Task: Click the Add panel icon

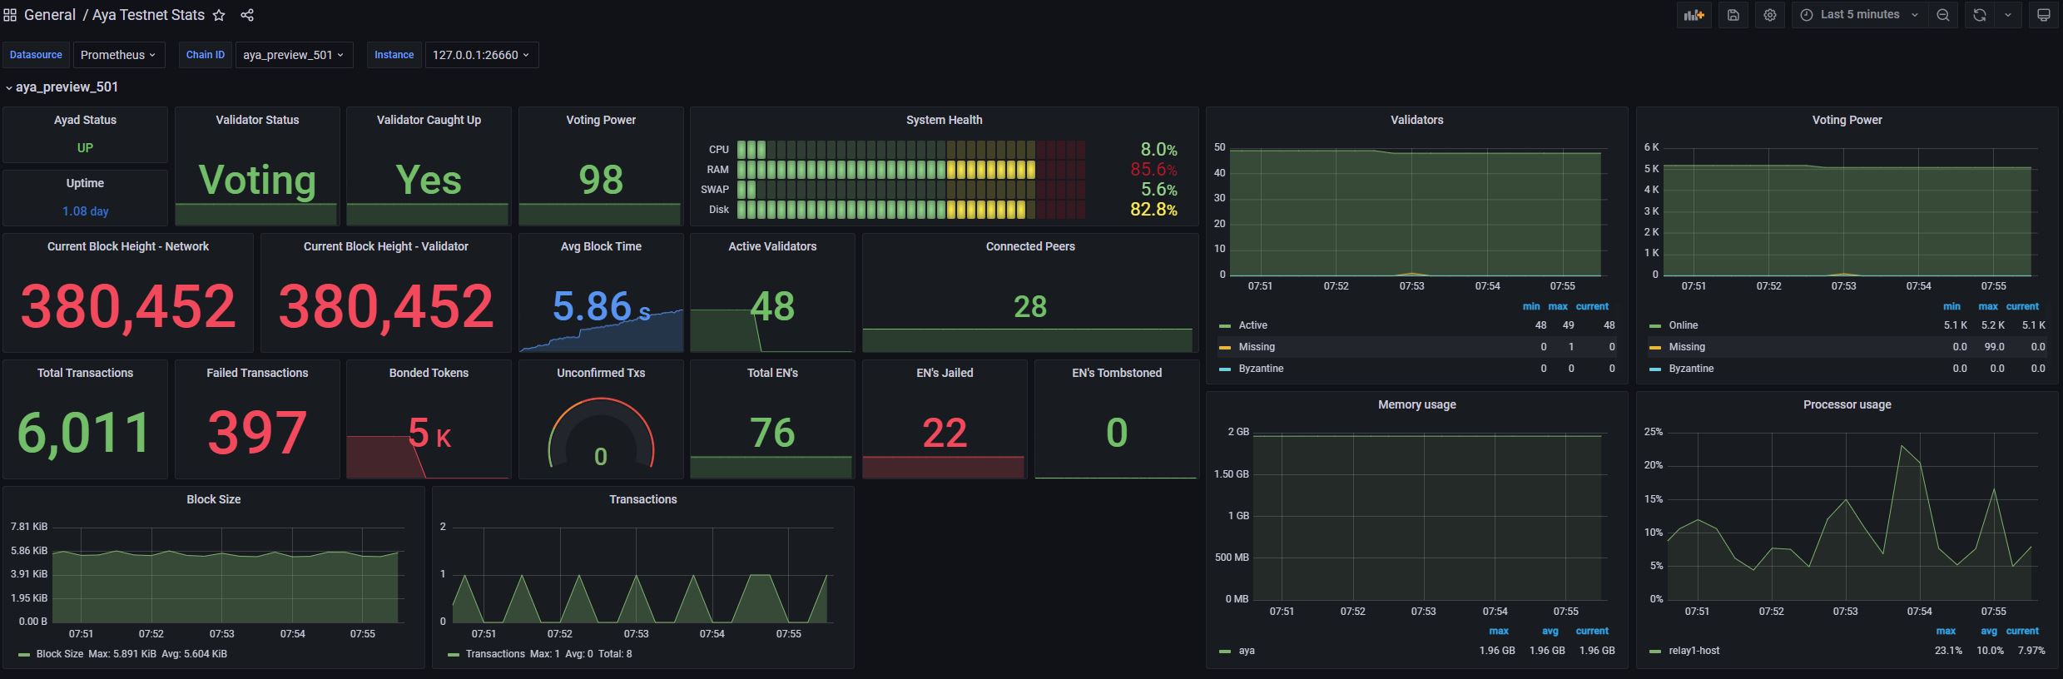Action: [x=1694, y=15]
